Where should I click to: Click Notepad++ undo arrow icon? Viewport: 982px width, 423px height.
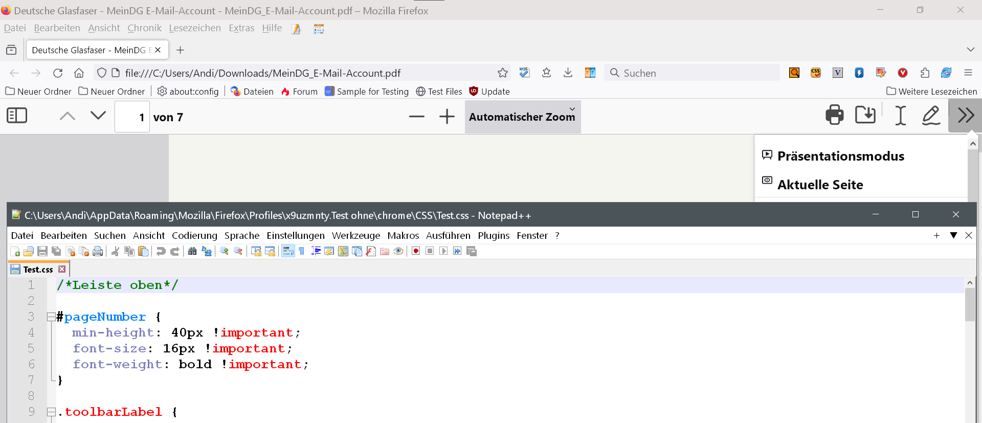pyautogui.click(x=161, y=251)
